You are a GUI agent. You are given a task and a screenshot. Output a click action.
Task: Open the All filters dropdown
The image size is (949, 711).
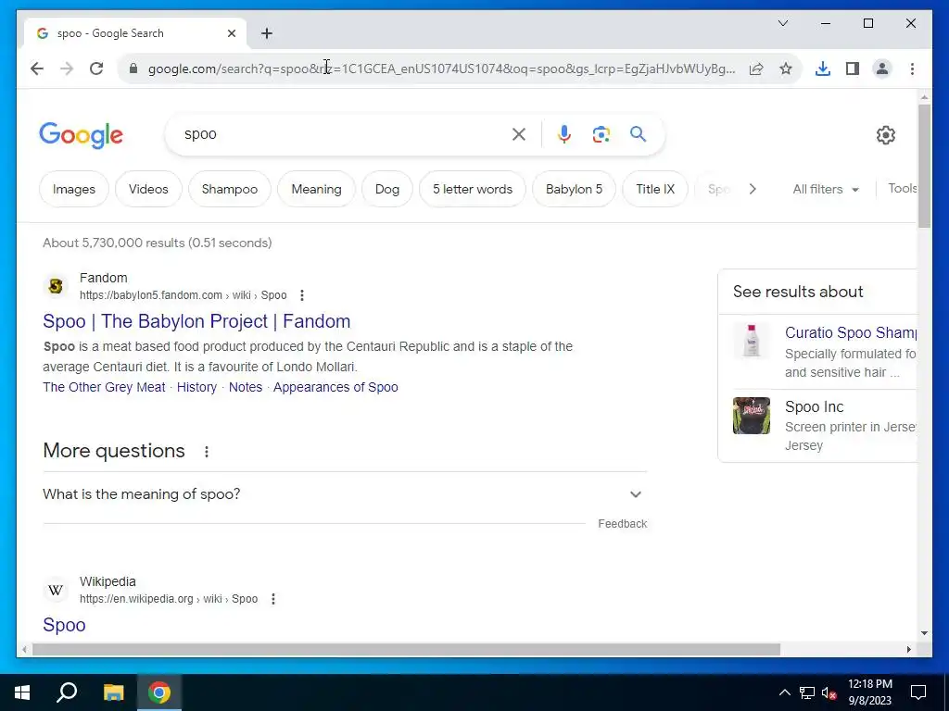[826, 189]
